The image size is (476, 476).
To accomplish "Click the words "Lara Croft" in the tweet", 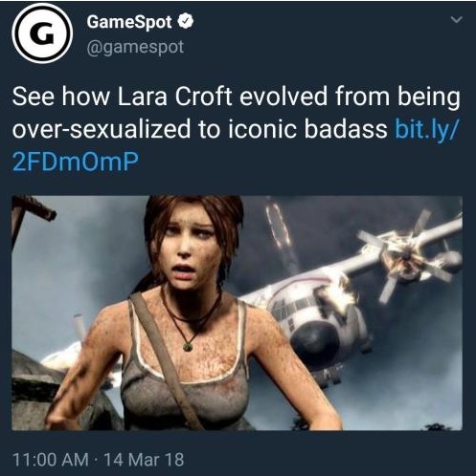I will [x=174, y=97].
